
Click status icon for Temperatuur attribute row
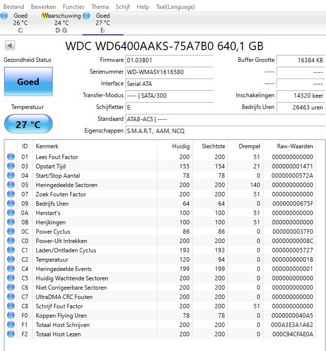pyautogui.click(x=11, y=259)
